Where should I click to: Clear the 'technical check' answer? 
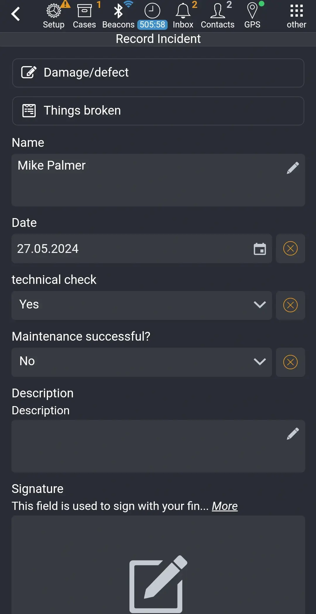click(x=290, y=305)
